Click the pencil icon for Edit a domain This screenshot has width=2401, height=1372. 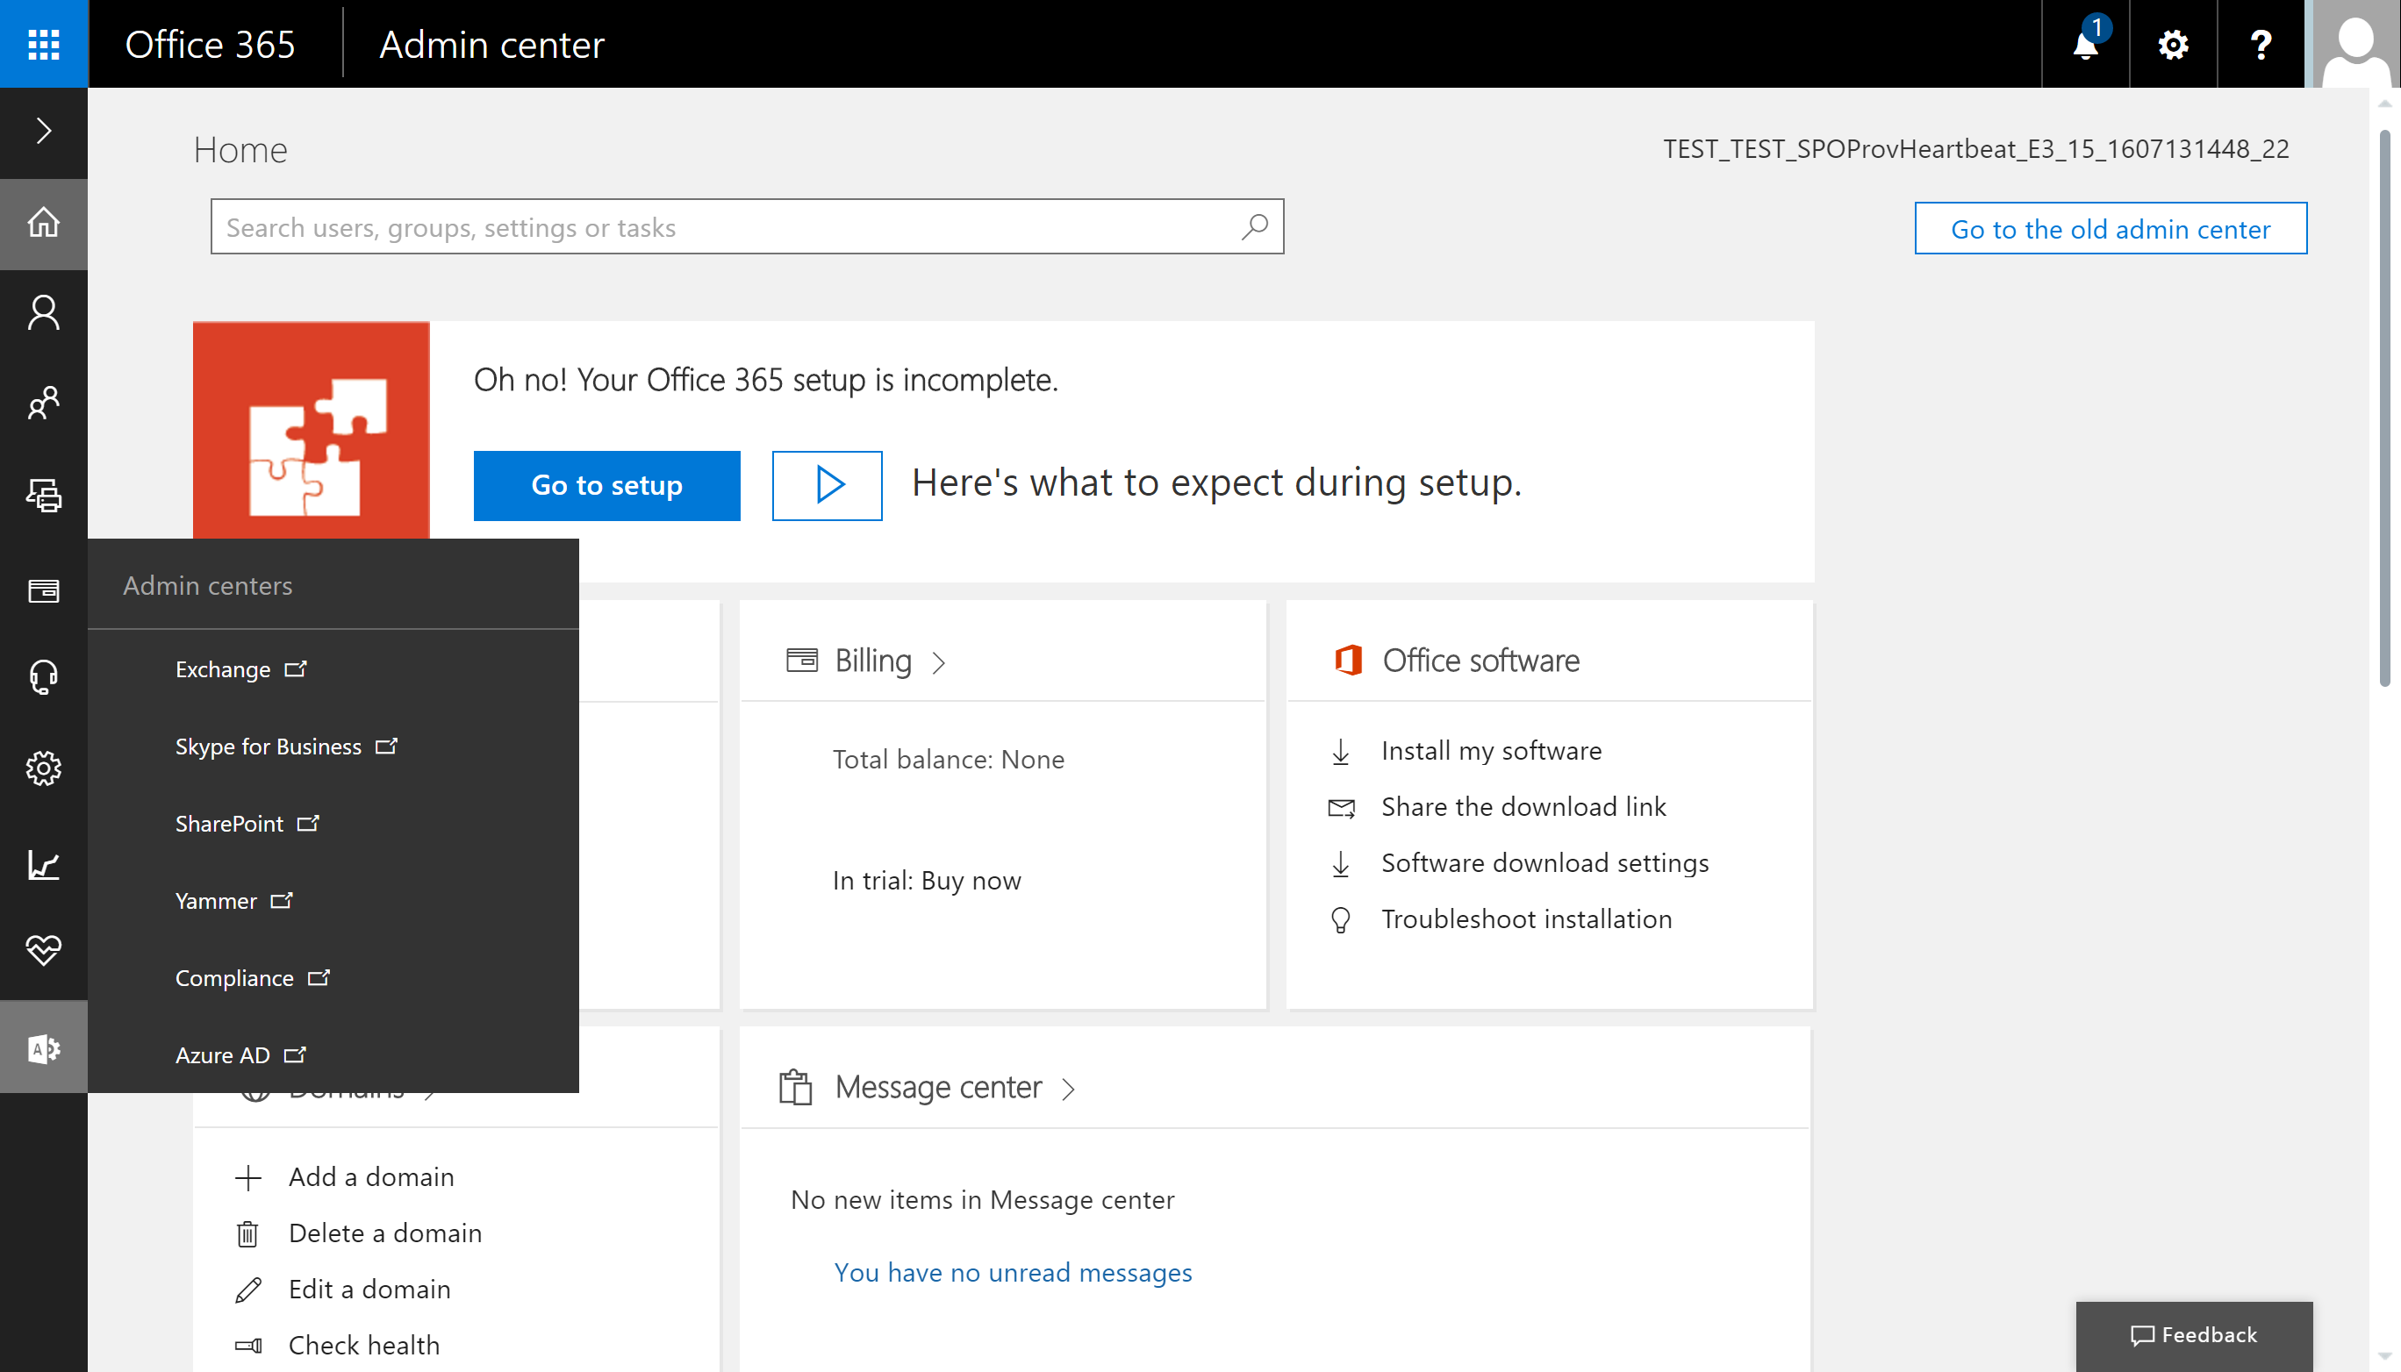click(248, 1290)
